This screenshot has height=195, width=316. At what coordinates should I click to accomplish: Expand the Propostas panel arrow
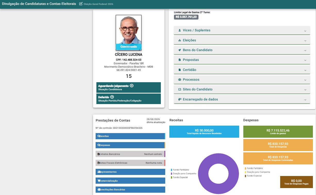(x=305, y=60)
